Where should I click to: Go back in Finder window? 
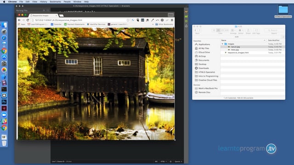click(x=195, y=30)
